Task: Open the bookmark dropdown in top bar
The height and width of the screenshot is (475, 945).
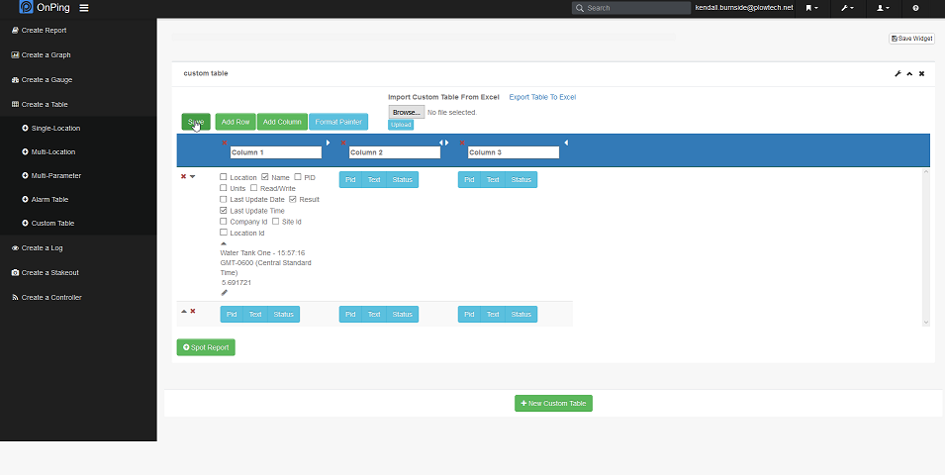Action: [x=811, y=8]
